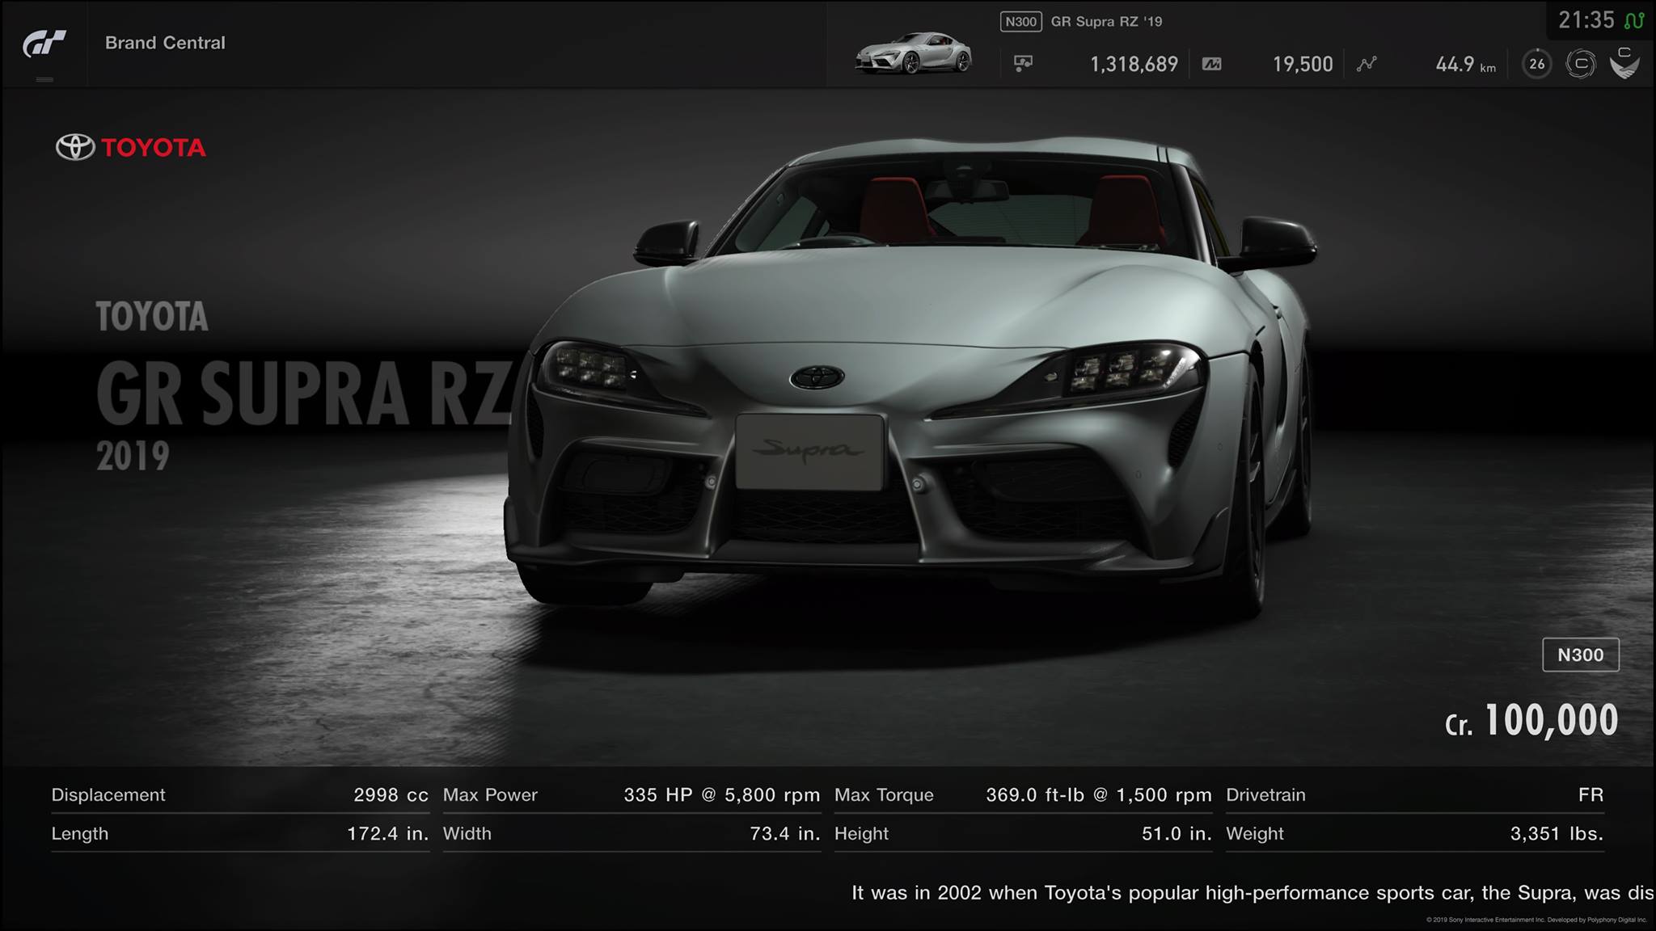Click the Gran Turismo logo icon
Image resolution: width=1656 pixels, height=931 pixels.
point(44,44)
